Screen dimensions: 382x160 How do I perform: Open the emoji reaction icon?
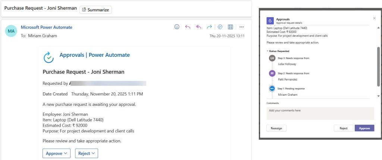click(x=177, y=27)
